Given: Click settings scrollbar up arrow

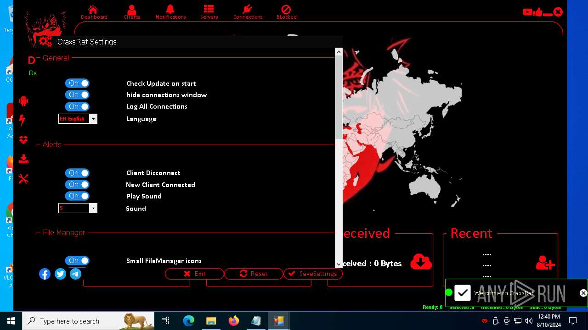Looking at the screenshot, I should (x=339, y=52).
